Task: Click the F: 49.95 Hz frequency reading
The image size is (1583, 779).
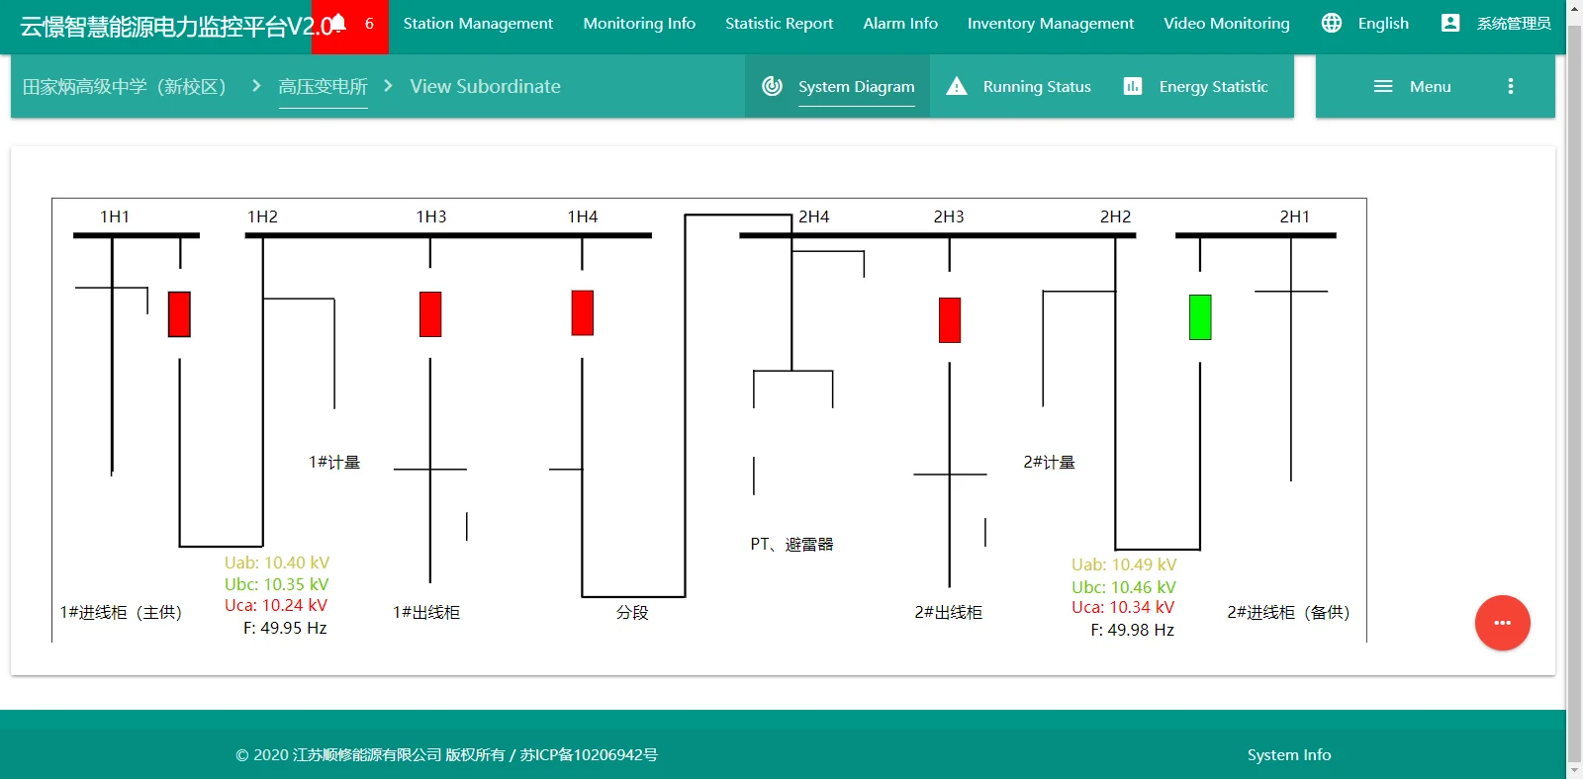Action: coord(285,628)
